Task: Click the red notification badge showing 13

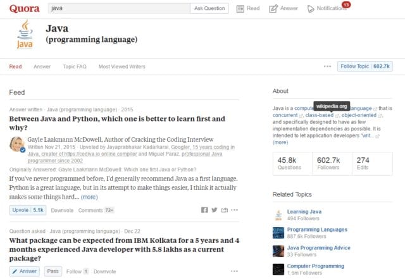Action: coord(346,4)
